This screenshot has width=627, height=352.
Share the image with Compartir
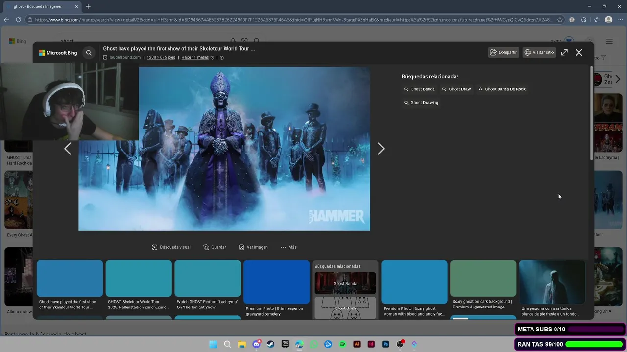point(504,52)
